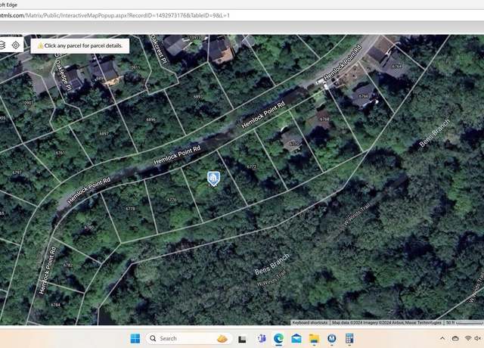
Task: Select parcel labeled 6784
Action: click(55, 305)
